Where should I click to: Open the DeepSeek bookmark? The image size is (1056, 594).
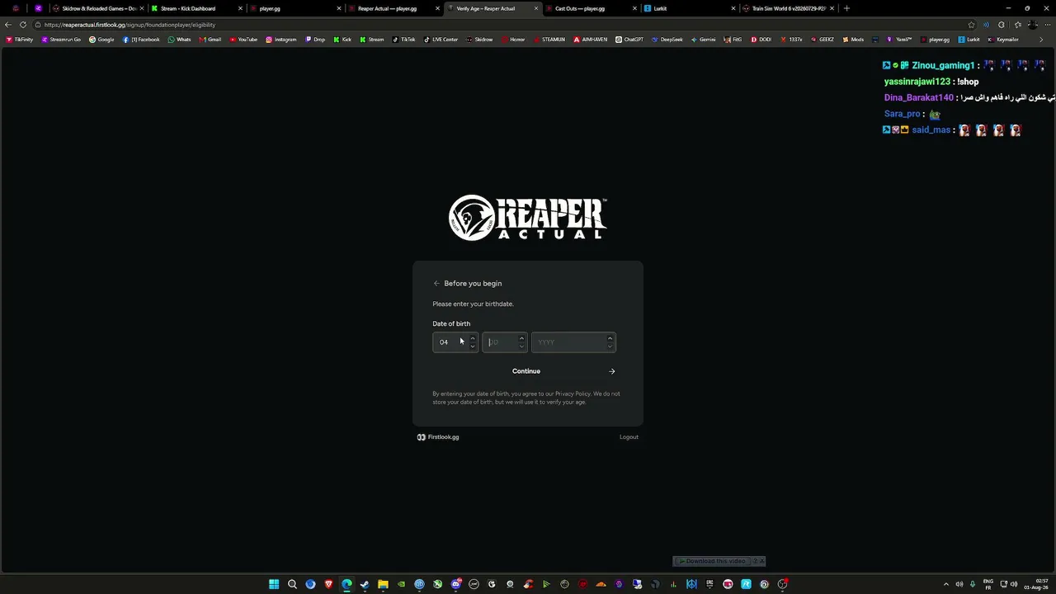coord(667,40)
